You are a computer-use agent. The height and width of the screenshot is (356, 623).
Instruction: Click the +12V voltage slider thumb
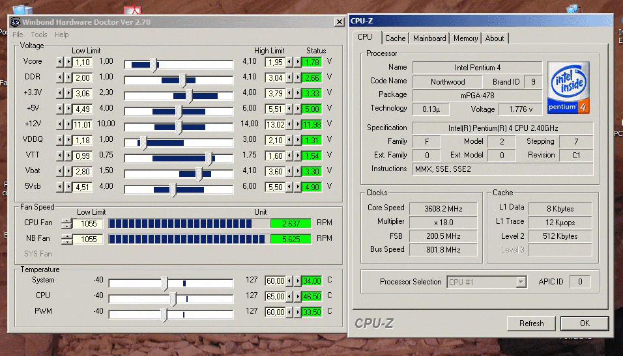pos(179,127)
